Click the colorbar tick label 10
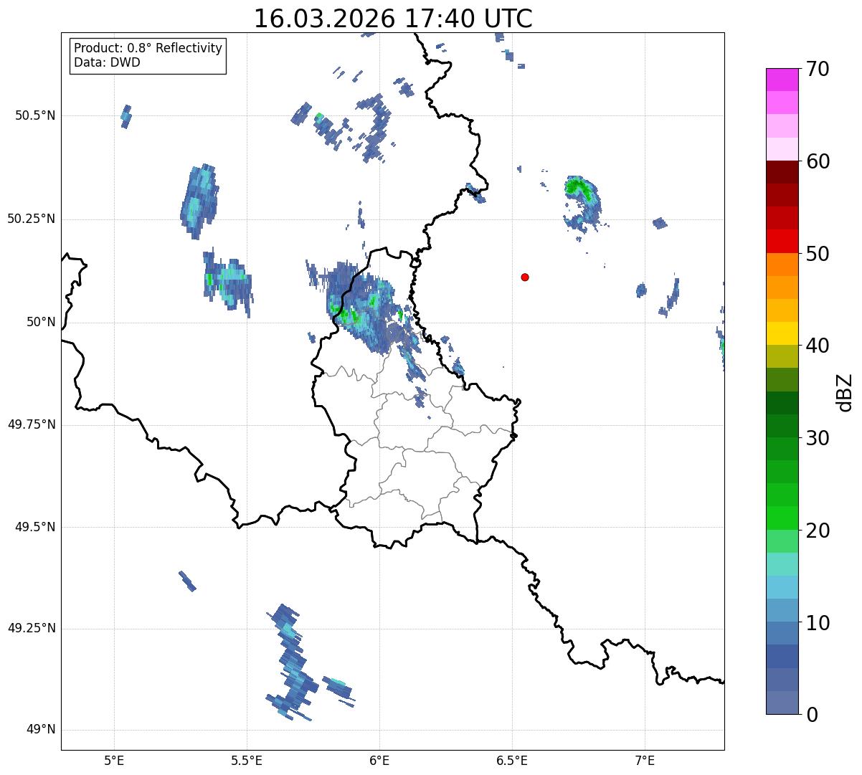The height and width of the screenshot is (775, 862). point(818,623)
